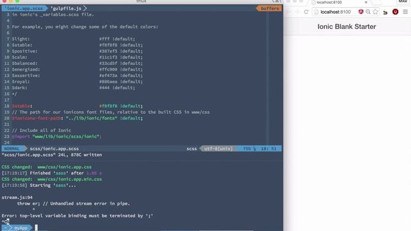Switch to the gulpfile.js vim buffer tab

(66, 8)
